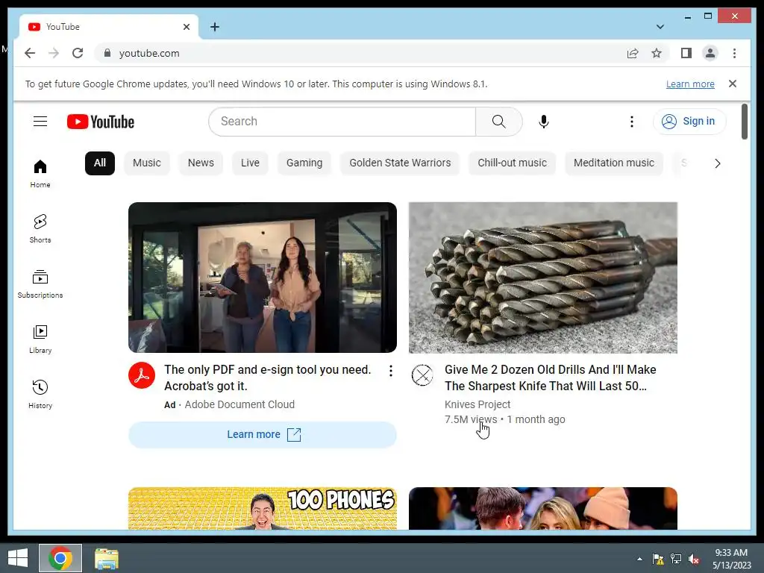
Task: Show more category chips with right arrow
Action: click(x=717, y=163)
